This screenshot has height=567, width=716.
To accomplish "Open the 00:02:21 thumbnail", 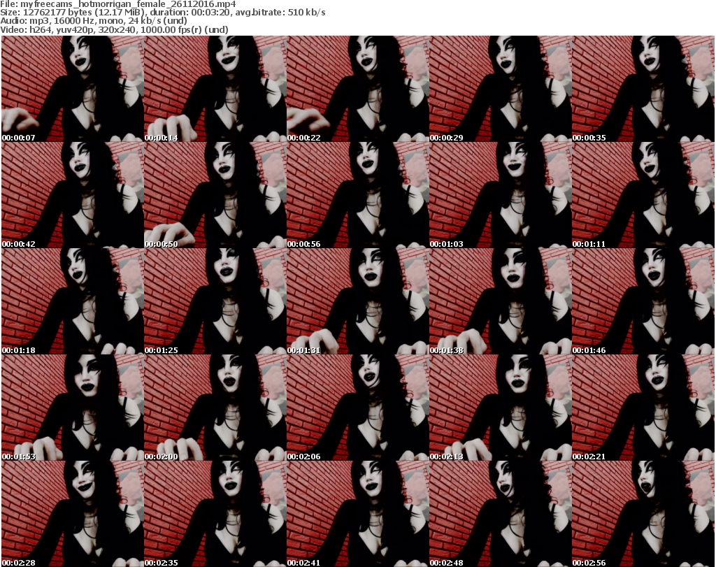I will coord(643,408).
